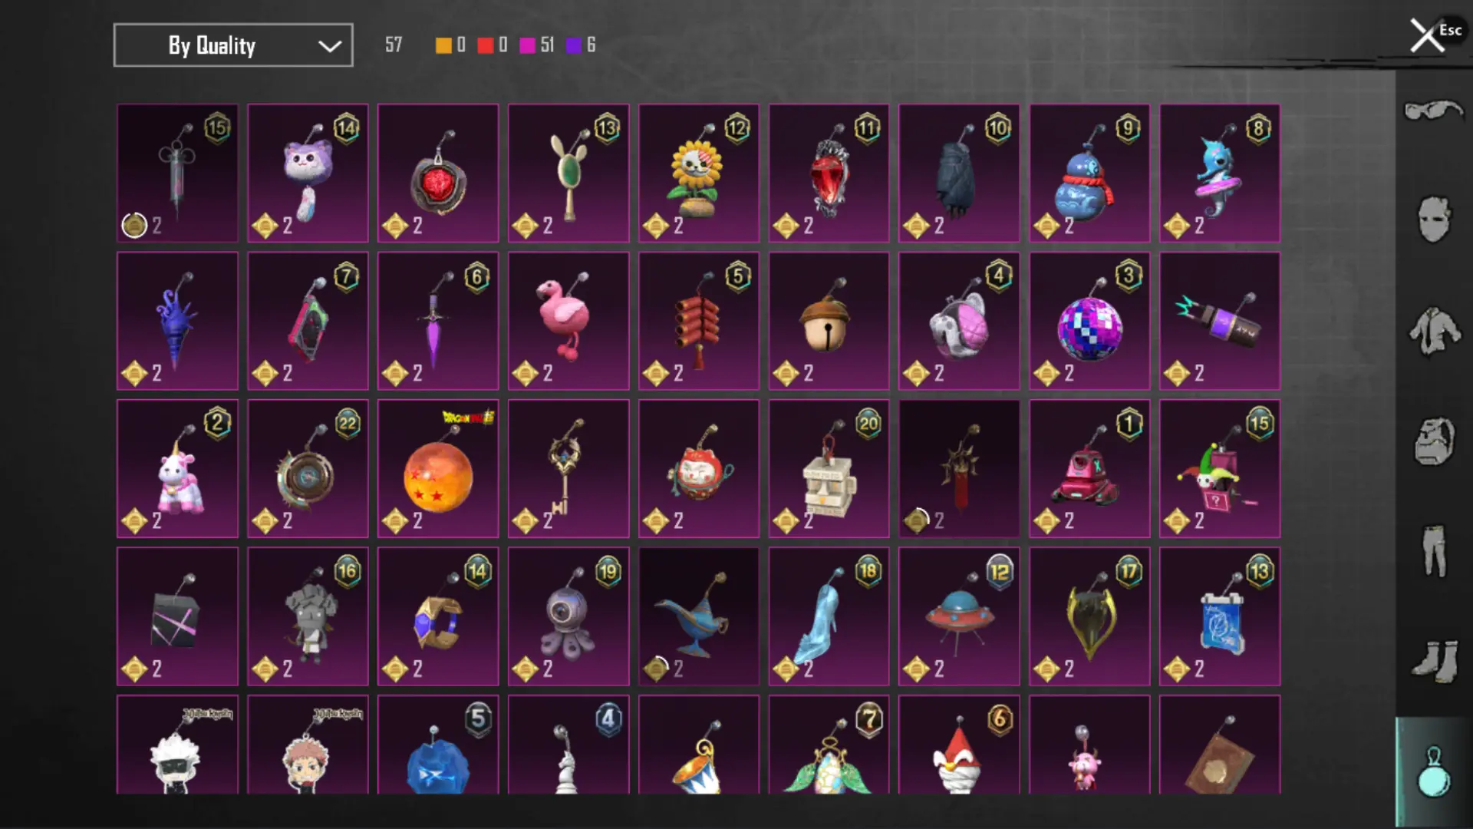Filter by the orange quality swatch
Image resolution: width=1473 pixels, height=829 pixels.
[443, 45]
